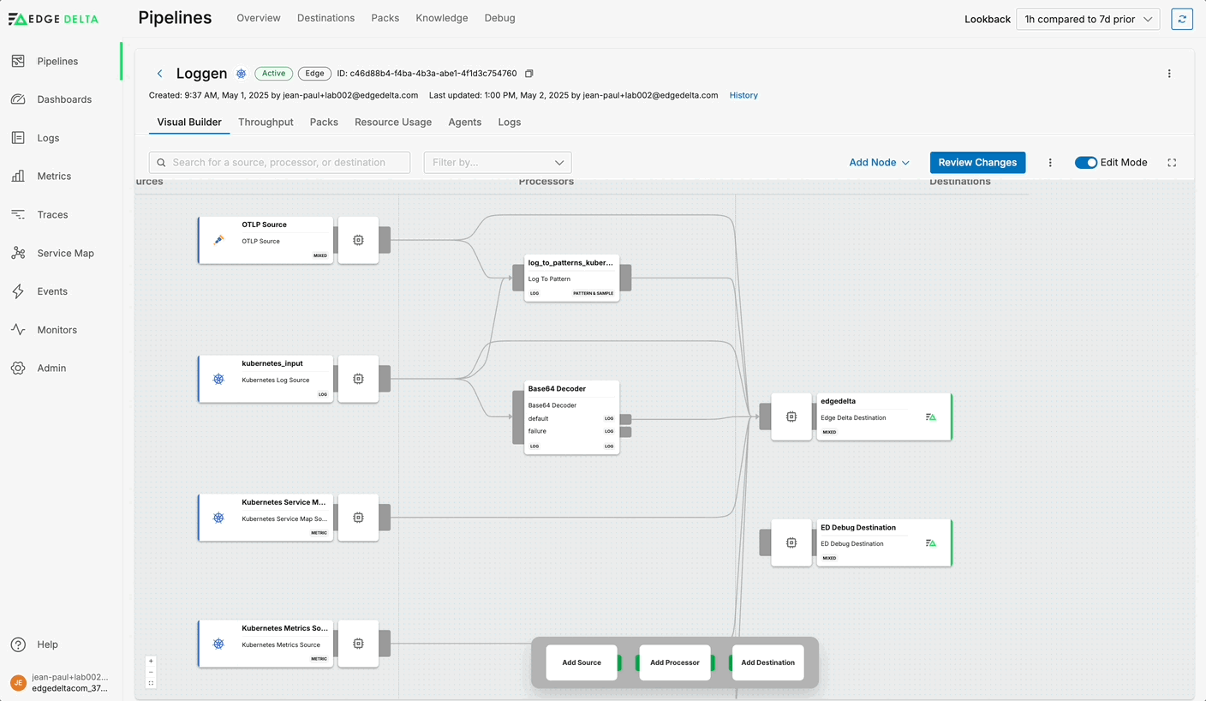Image resolution: width=1206 pixels, height=701 pixels.
Task: Switch to the Resource Usage tab
Action: [393, 122]
